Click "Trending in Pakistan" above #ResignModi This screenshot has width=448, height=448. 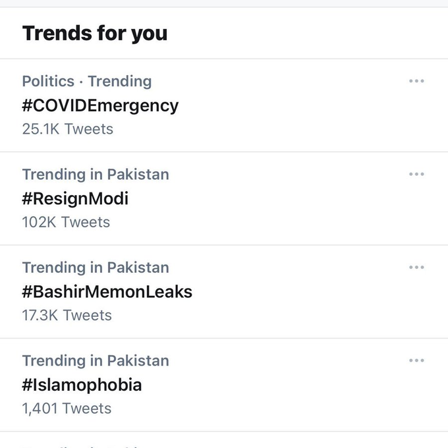[x=96, y=175]
